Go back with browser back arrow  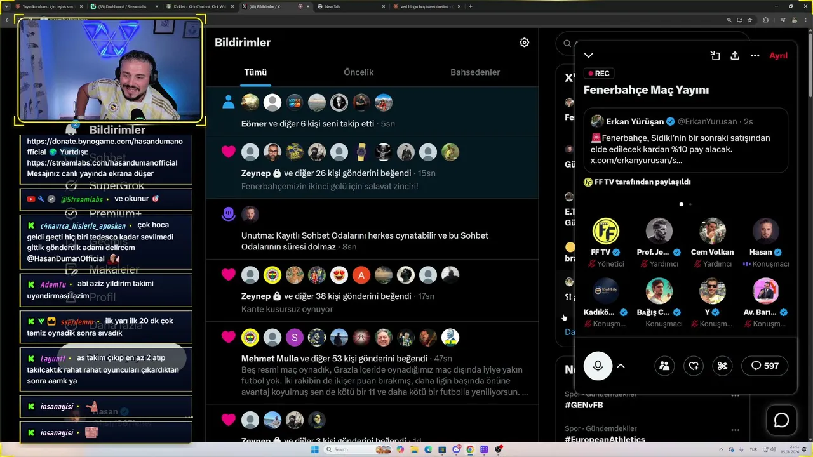[8, 20]
